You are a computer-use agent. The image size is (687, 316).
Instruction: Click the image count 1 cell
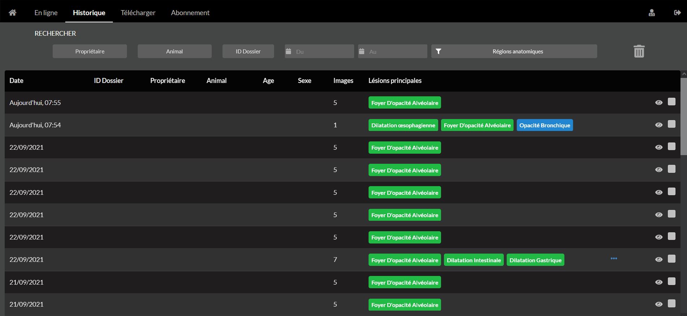[335, 125]
